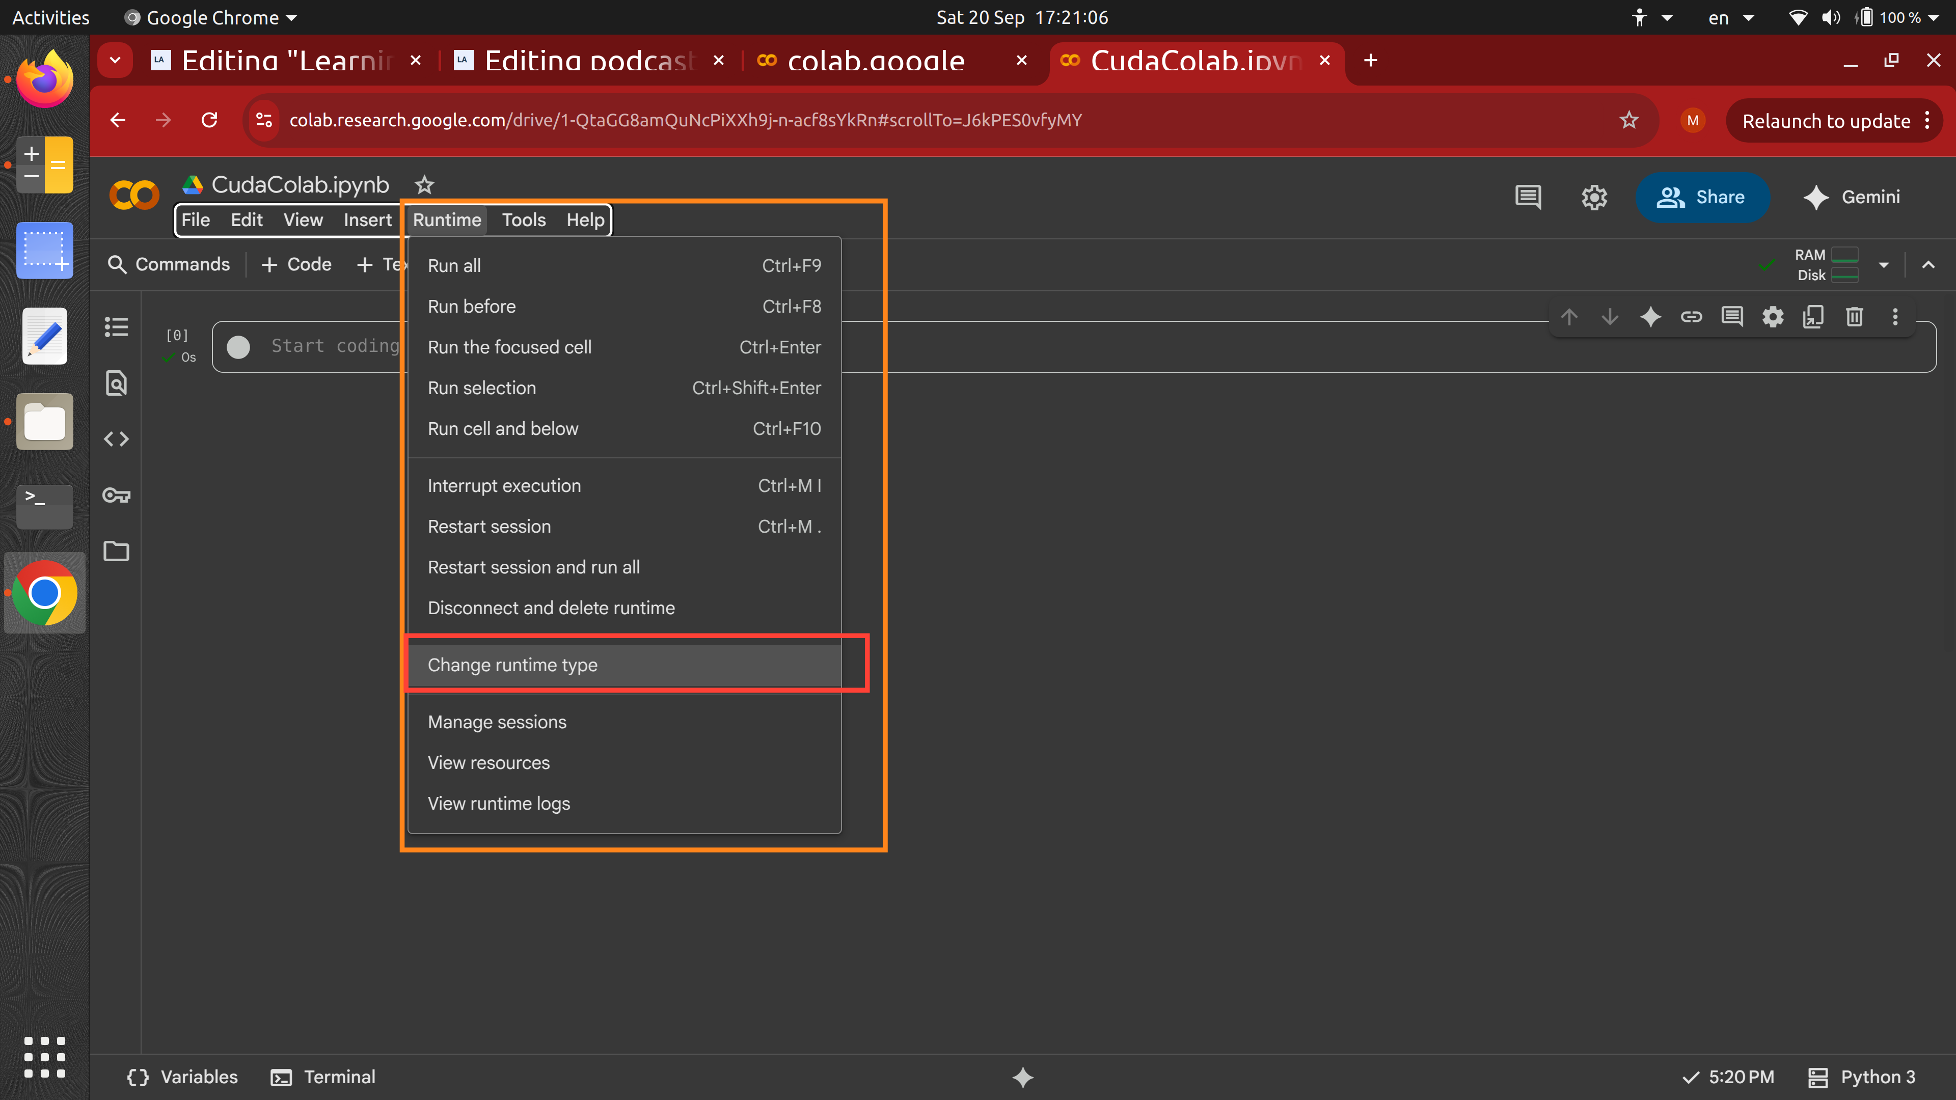Screen dimensions: 1956x1100
Task: Open more cell actions with three dots
Action: point(1894,317)
